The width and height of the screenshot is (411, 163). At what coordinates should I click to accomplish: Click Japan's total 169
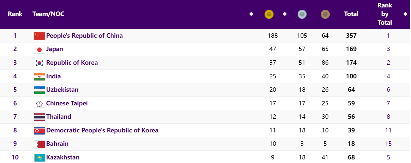pos(351,49)
